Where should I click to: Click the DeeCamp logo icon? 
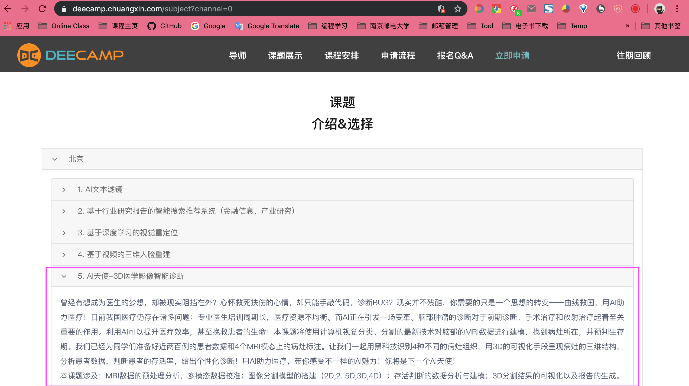point(29,55)
